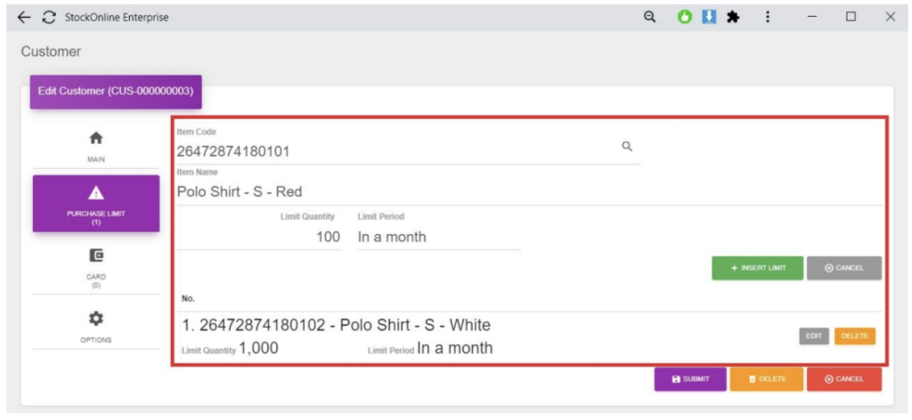Click the green circular extension icon
Screen dimensions: 912x420
click(x=685, y=17)
